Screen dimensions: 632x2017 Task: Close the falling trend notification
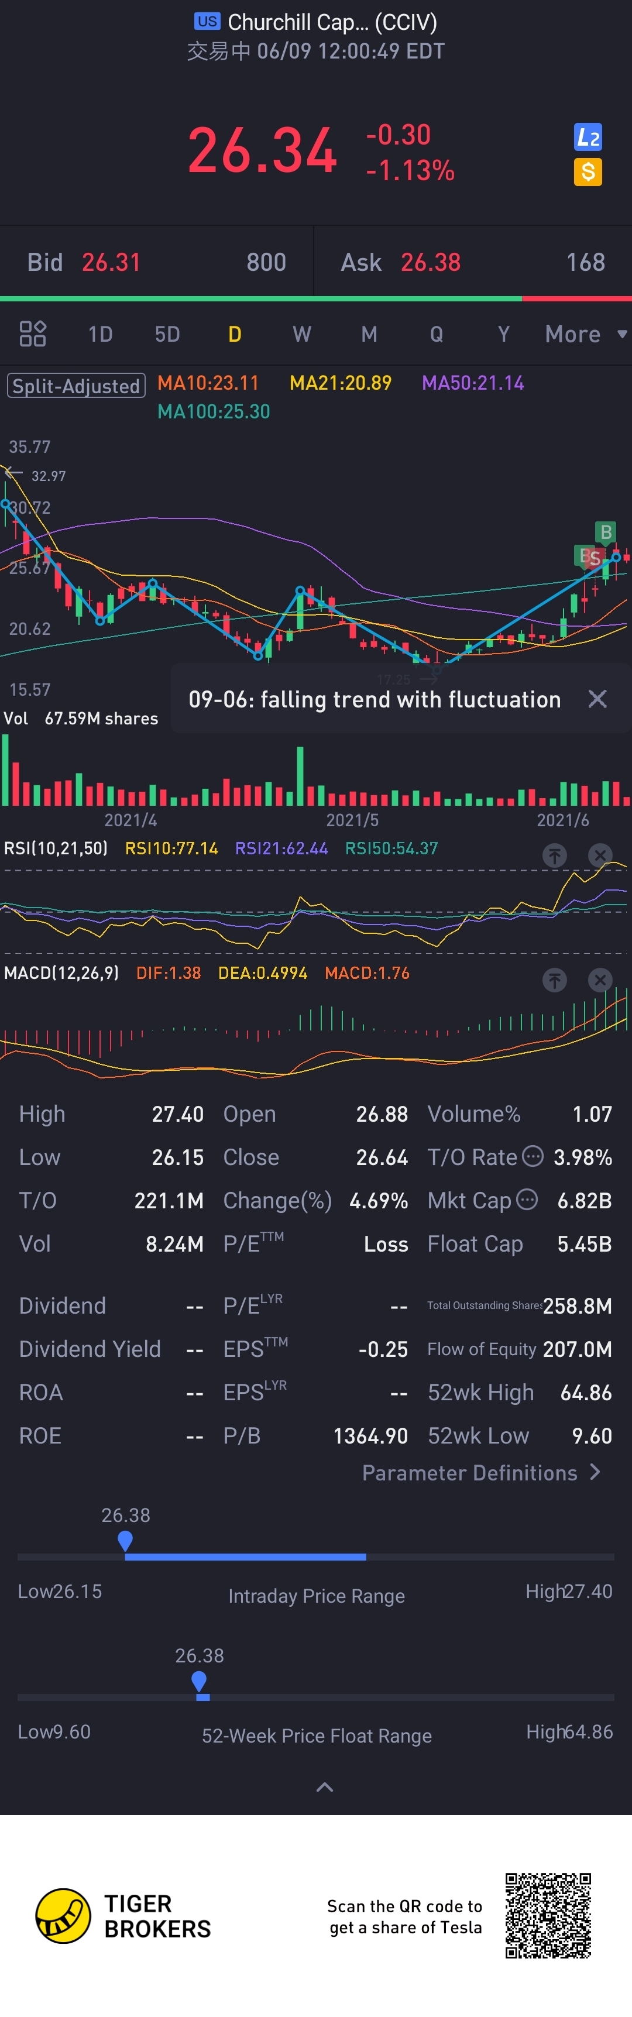tap(597, 699)
